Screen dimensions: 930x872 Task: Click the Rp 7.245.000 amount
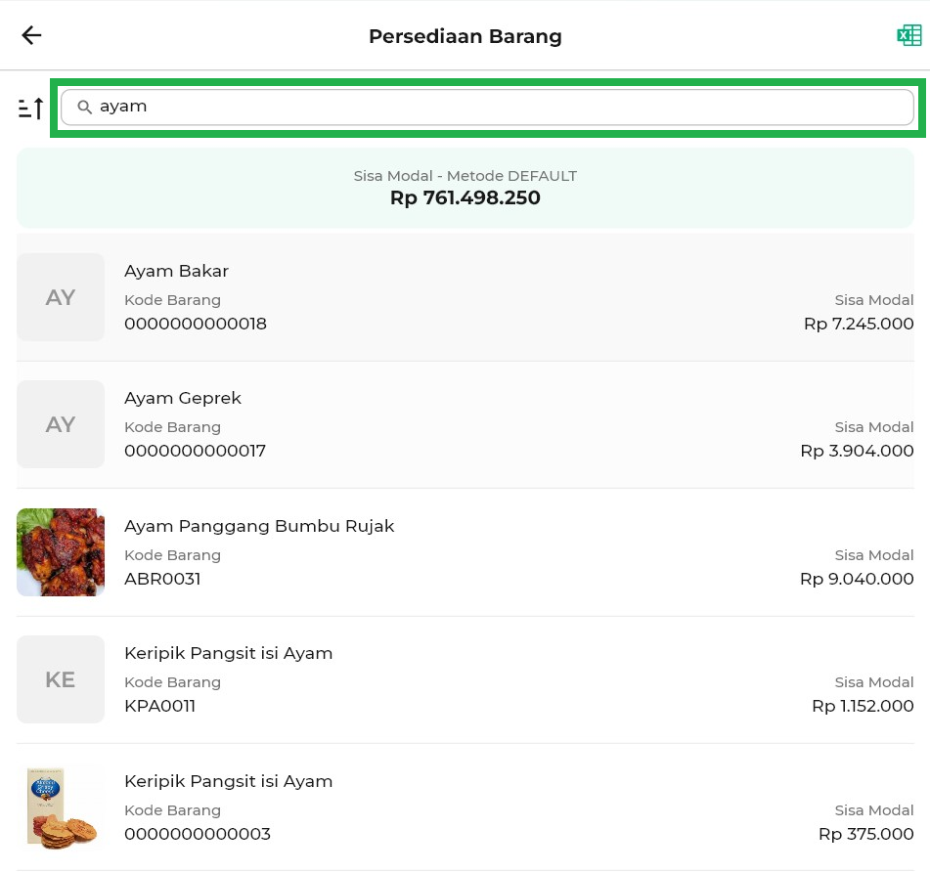point(859,324)
